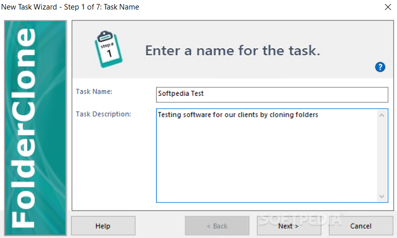Click the description scrollbar up arrow

(x=382, y=115)
